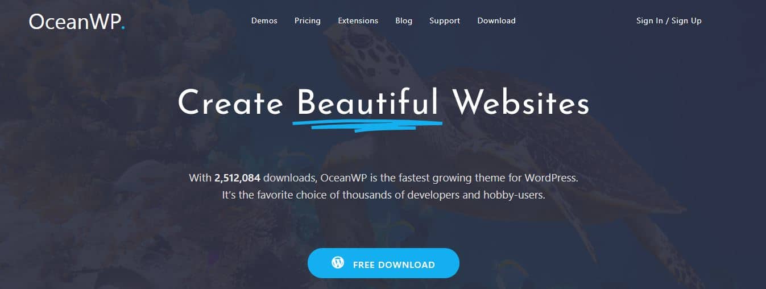Click the 2,512,084 downloads count
766x289 pixels.
[x=237, y=177]
